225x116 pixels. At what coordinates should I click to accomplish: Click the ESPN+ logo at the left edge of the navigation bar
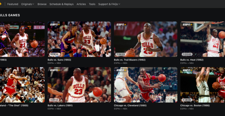[x=1, y=4]
